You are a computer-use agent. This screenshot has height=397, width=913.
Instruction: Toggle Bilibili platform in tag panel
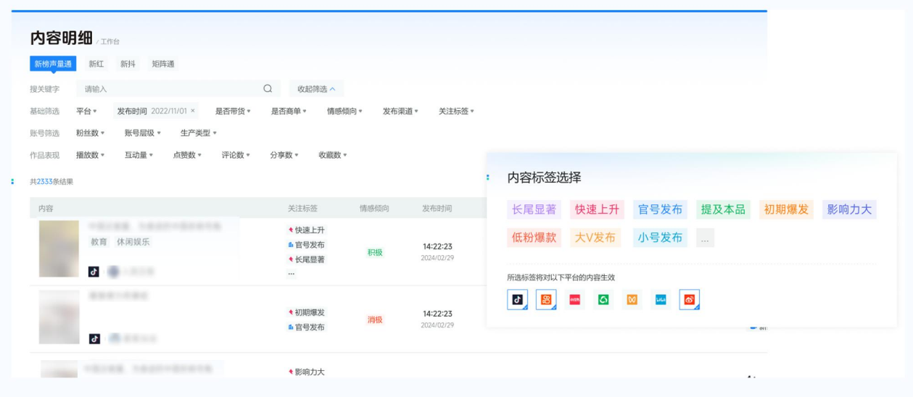tap(661, 299)
